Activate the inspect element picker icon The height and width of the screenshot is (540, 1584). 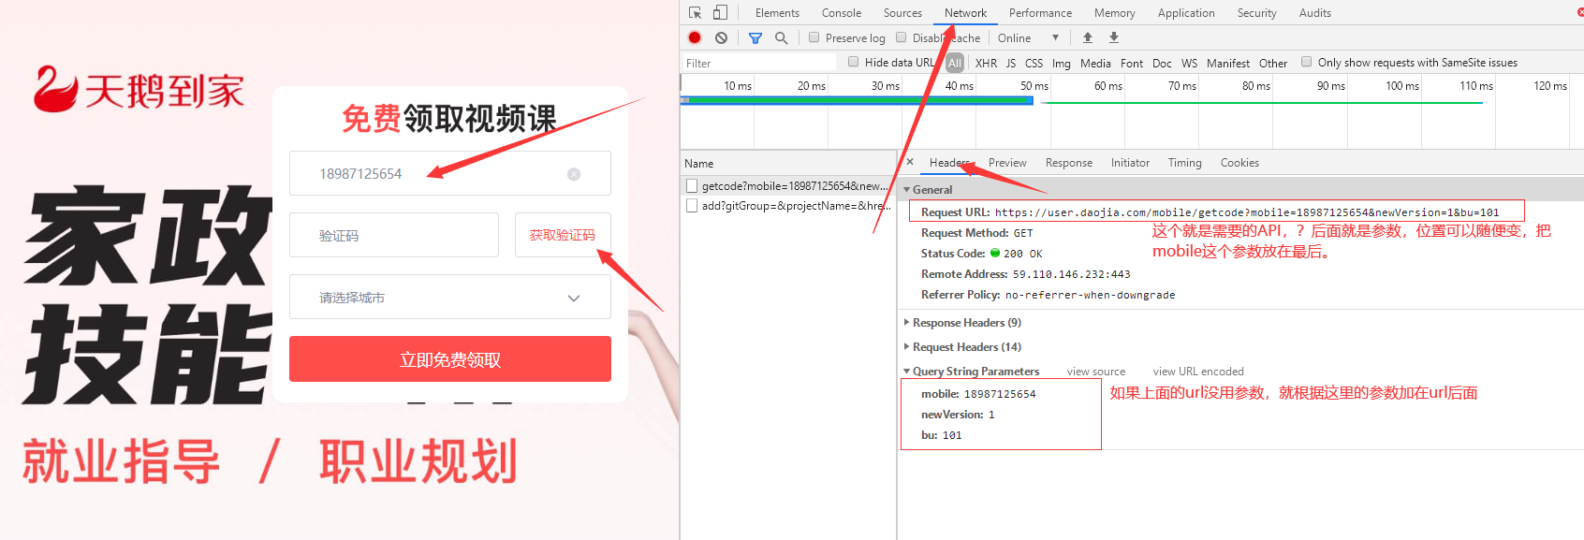tap(695, 13)
